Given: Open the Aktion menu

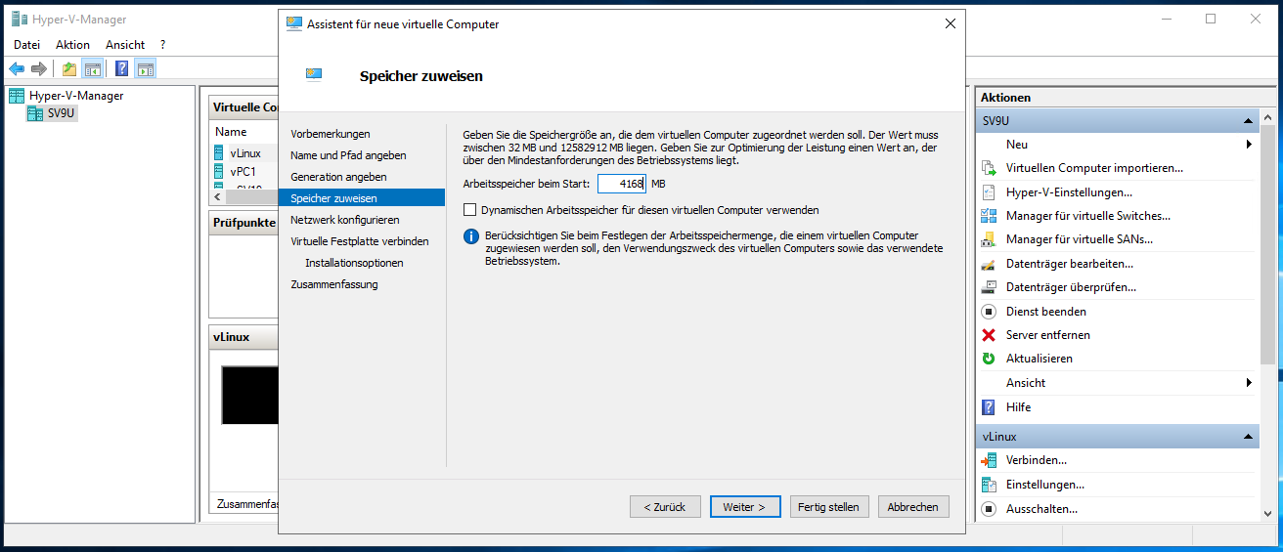Looking at the screenshot, I should tap(72, 45).
